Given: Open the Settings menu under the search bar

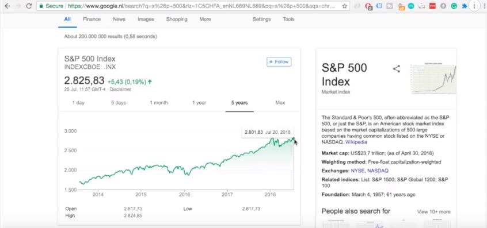Looking at the screenshot, I should click(261, 19).
